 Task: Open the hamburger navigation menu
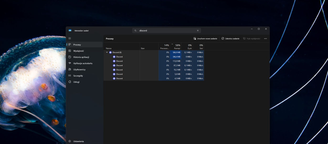[70, 38]
